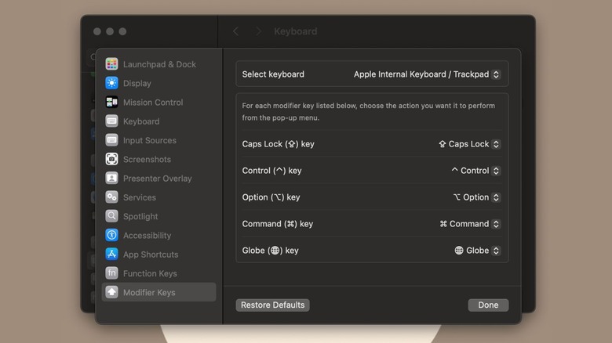612x343 pixels.
Task: Click the Input Sources icon
Action: point(111,140)
